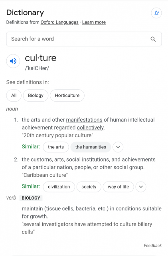Select the All definitions filter
Image resolution: width=168 pixels, height=256 pixels.
pos(14,95)
